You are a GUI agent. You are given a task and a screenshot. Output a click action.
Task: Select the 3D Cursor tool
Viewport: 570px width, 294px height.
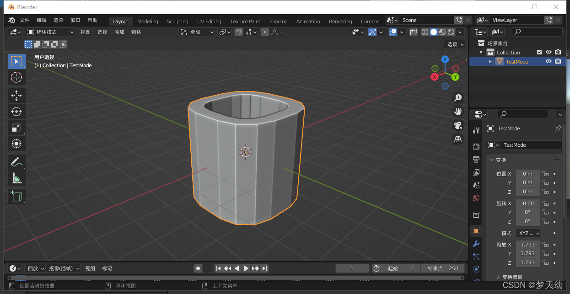pos(16,77)
